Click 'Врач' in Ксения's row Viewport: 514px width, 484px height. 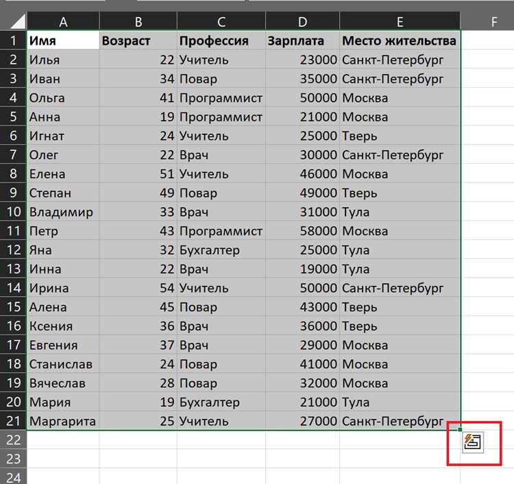221,326
